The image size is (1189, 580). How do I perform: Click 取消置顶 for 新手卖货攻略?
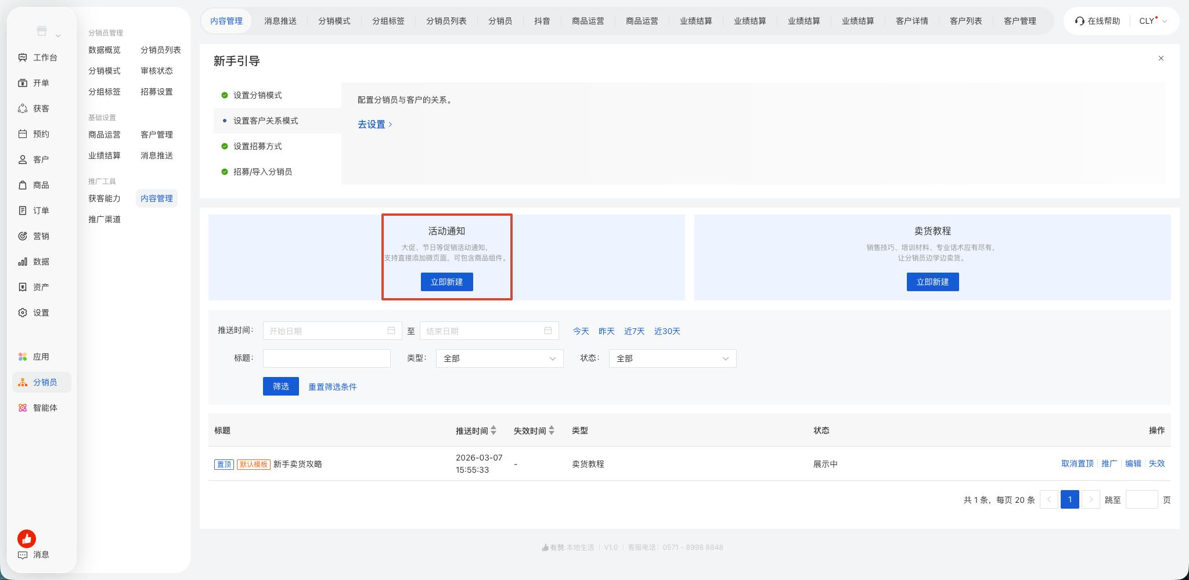(1078, 463)
